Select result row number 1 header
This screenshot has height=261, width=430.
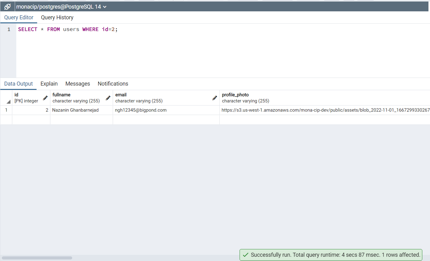coord(6,110)
